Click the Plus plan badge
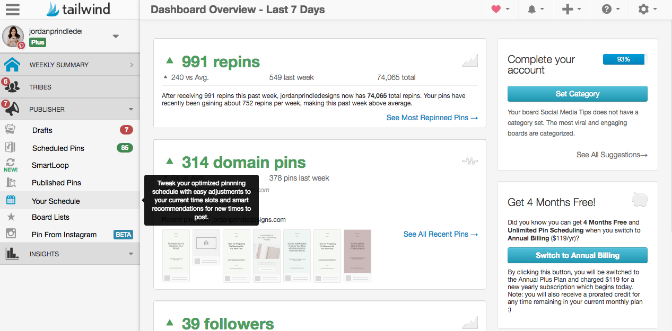Image resolution: width=672 pixels, height=331 pixels. (37, 42)
